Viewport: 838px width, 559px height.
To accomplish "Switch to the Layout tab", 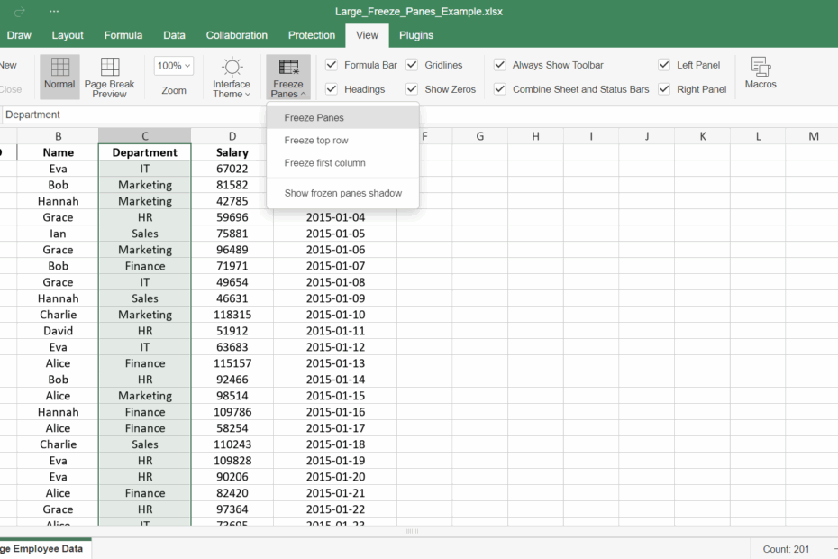I will [68, 35].
